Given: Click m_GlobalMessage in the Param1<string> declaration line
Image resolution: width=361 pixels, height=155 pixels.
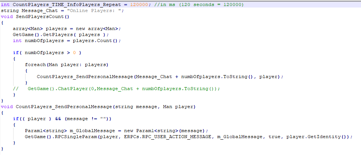Looking at the screenshot, I should tap(92, 131).
